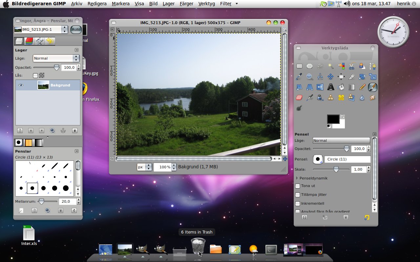Image resolution: width=420 pixels, height=262 pixels.
Task: Open the px unit dropdown
Action: 144,167
